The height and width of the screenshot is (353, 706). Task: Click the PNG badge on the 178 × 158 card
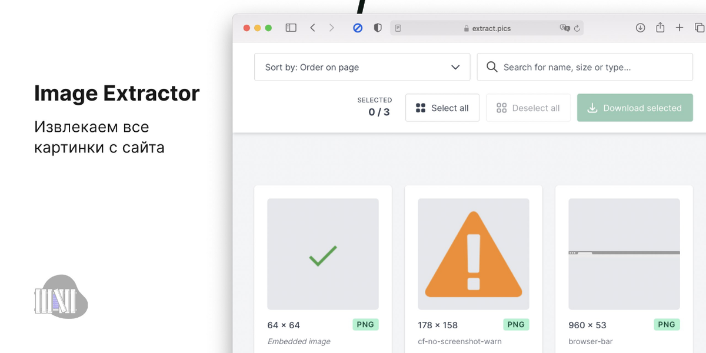[516, 324]
